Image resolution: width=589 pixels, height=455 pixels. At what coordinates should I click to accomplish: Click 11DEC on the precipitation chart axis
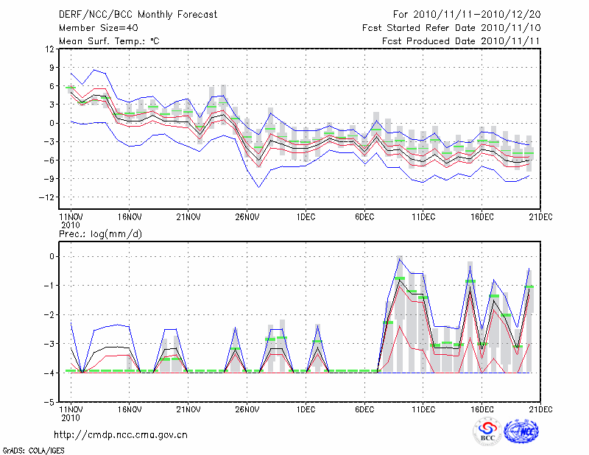423,409
